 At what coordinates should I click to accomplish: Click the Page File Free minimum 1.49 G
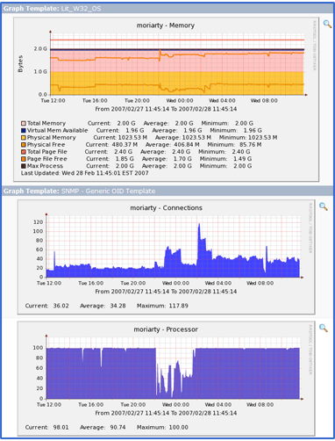point(242,159)
